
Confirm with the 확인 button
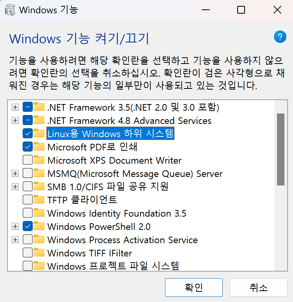click(194, 287)
